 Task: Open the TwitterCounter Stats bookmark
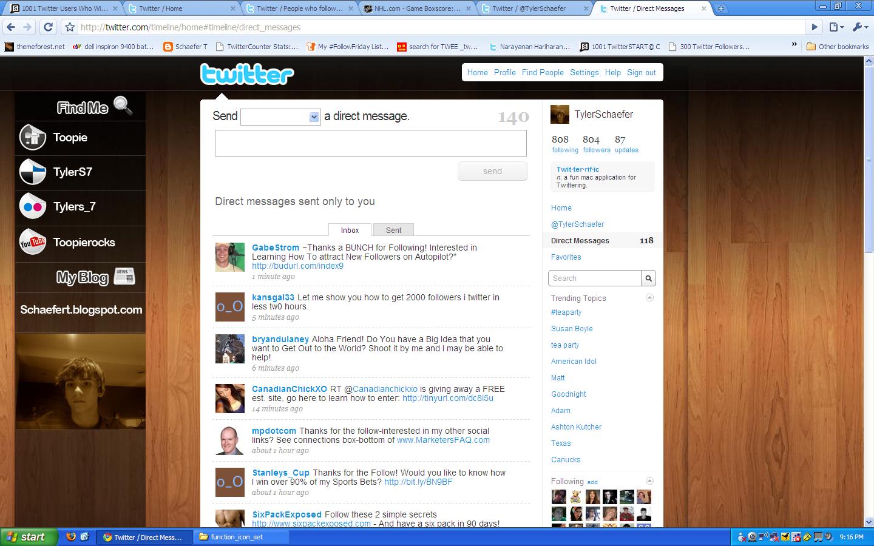point(257,46)
